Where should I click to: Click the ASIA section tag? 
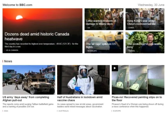(6, 111)
